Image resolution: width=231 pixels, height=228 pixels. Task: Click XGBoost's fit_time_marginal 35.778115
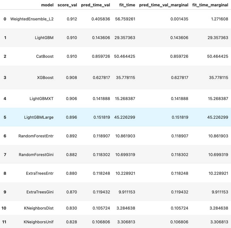[219, 78]
